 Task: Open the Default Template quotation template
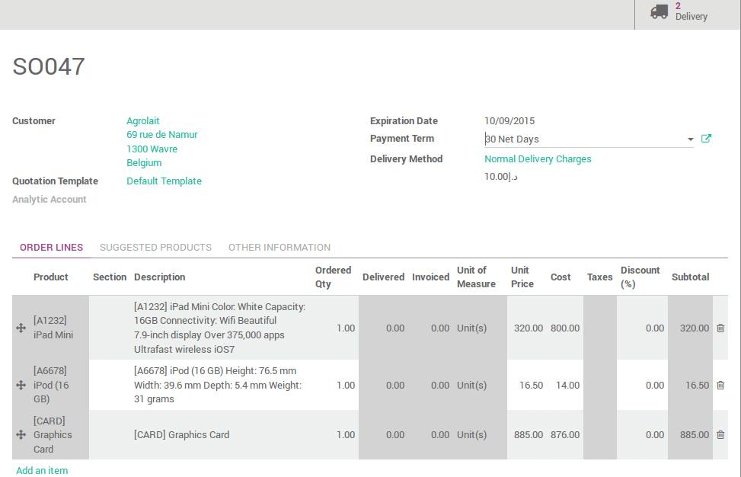coord(164,181)
